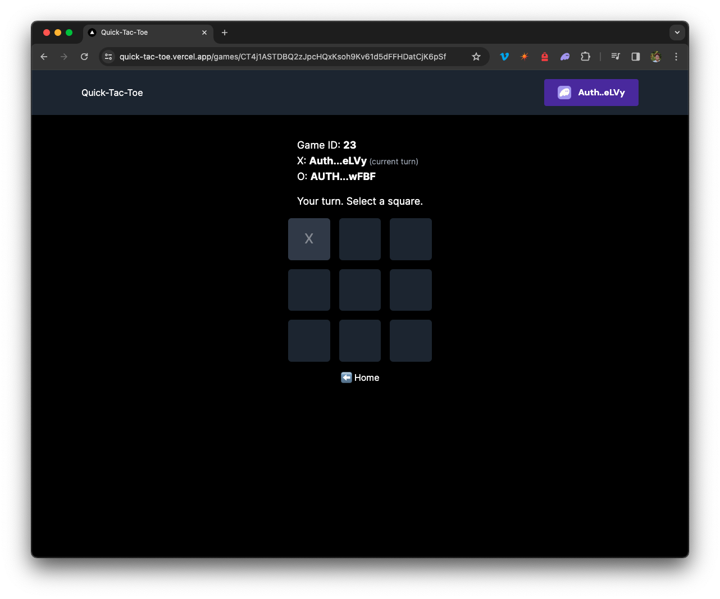Open the red lock extension icon
The height and width of the screenshot is (599, 720).
[x=545, y=57]
